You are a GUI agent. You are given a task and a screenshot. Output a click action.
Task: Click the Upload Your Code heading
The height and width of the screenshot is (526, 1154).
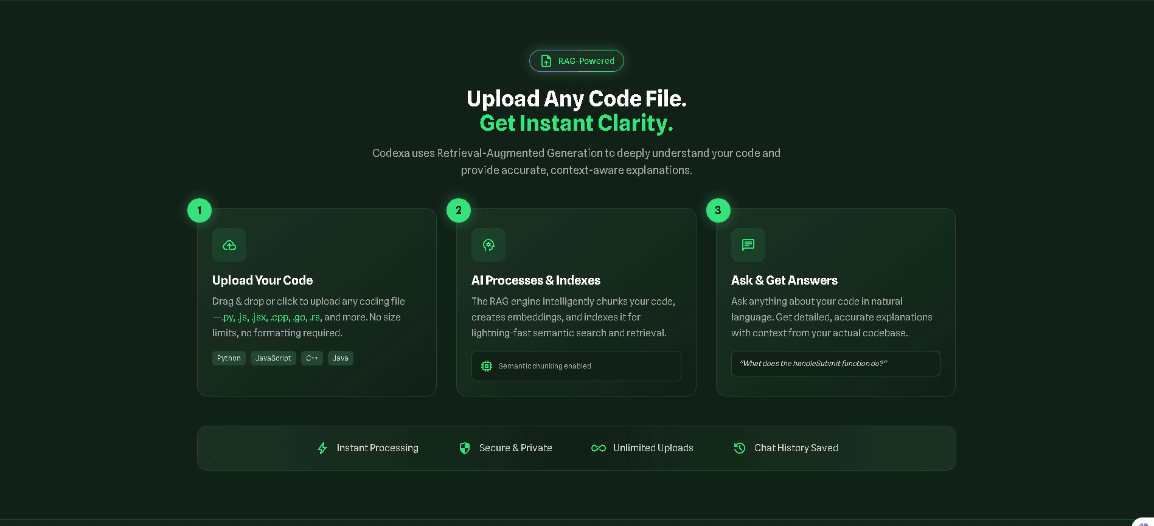pos(263,280)
